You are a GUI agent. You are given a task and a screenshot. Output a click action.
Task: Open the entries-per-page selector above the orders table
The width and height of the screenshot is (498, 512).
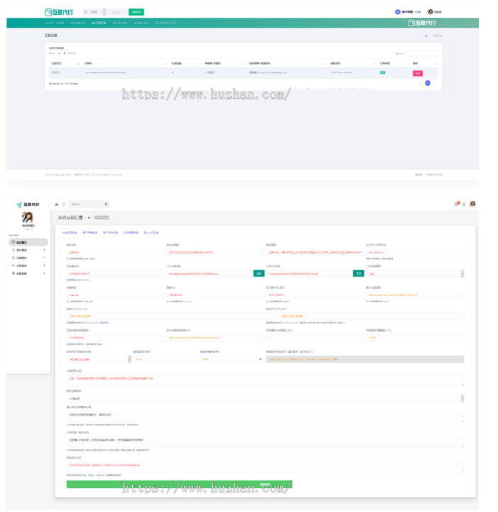pos(60,53)
